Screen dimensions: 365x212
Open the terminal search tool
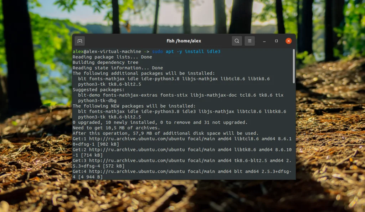pos(237,41)
